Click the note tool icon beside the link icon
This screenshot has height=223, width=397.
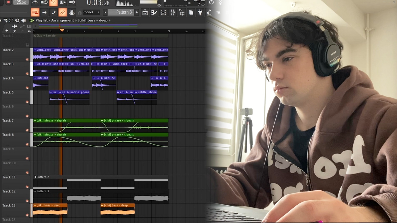point(54,12)
